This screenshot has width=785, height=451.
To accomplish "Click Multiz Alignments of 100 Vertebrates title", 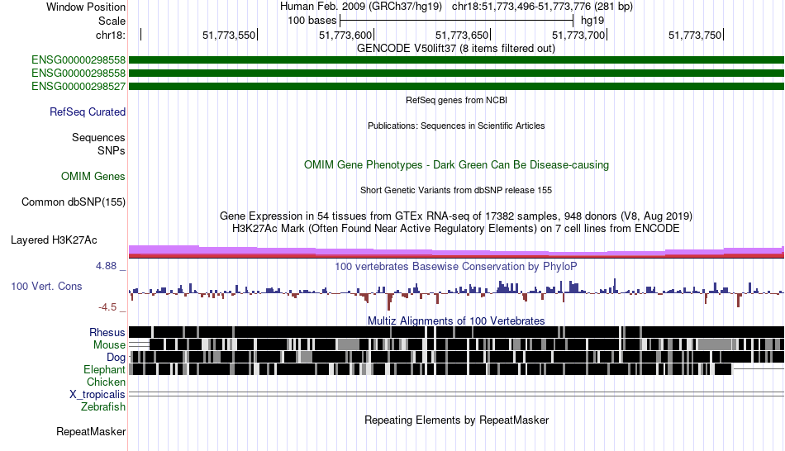I will pyautogui.click(x=456, y=320).
